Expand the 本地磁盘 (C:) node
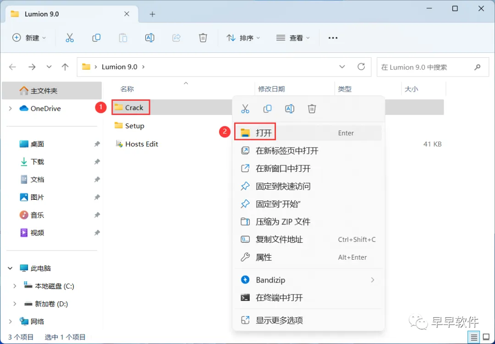 point(15,286)
